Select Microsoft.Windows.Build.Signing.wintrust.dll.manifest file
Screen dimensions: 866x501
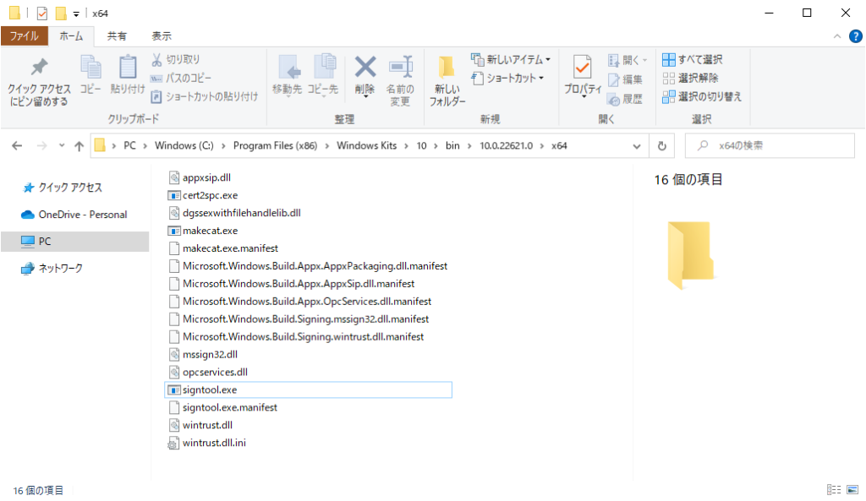(296, 336)
